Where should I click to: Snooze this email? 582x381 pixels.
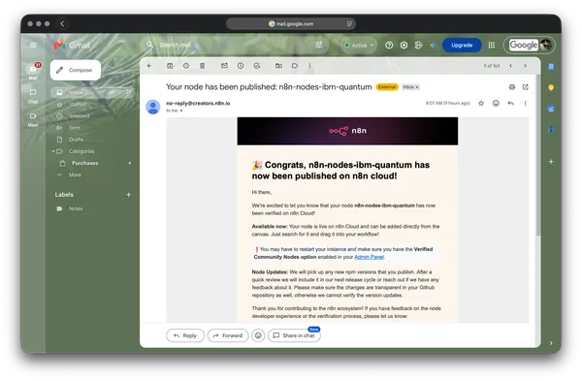pyautogui.click(x=241, y=66)
